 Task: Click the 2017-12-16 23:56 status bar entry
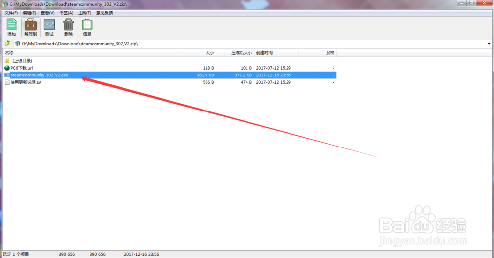click(141, 254)
